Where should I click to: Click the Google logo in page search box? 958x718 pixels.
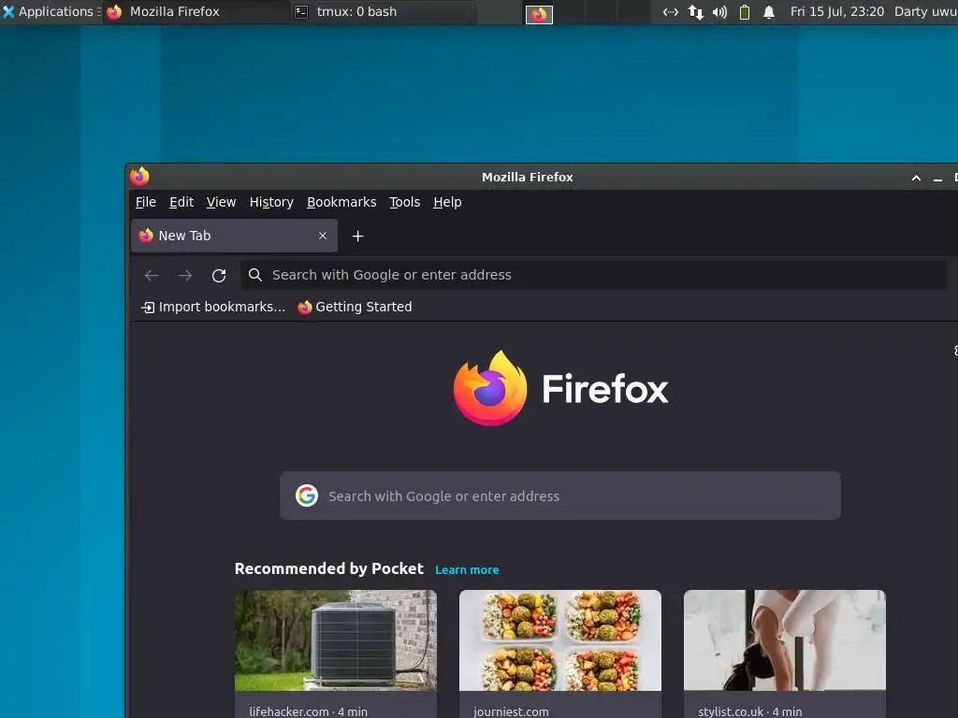click(x=307, y=495)
